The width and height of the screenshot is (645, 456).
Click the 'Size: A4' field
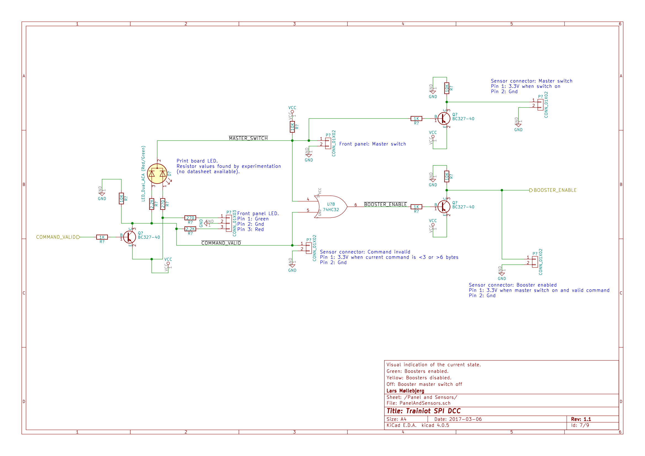(x=396, y=419)
